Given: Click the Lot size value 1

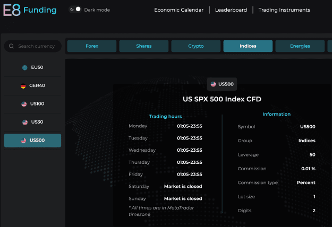Looking at the screenshot, I should click(x=314, y=197).
